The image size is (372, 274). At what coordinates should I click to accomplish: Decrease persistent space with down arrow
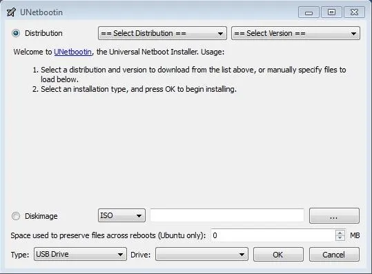[340, 238]
